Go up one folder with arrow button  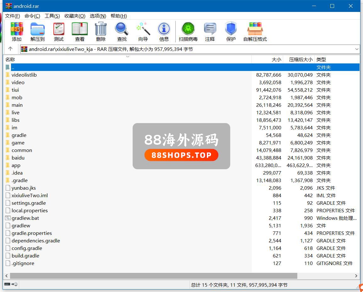(x=10, y=49)
